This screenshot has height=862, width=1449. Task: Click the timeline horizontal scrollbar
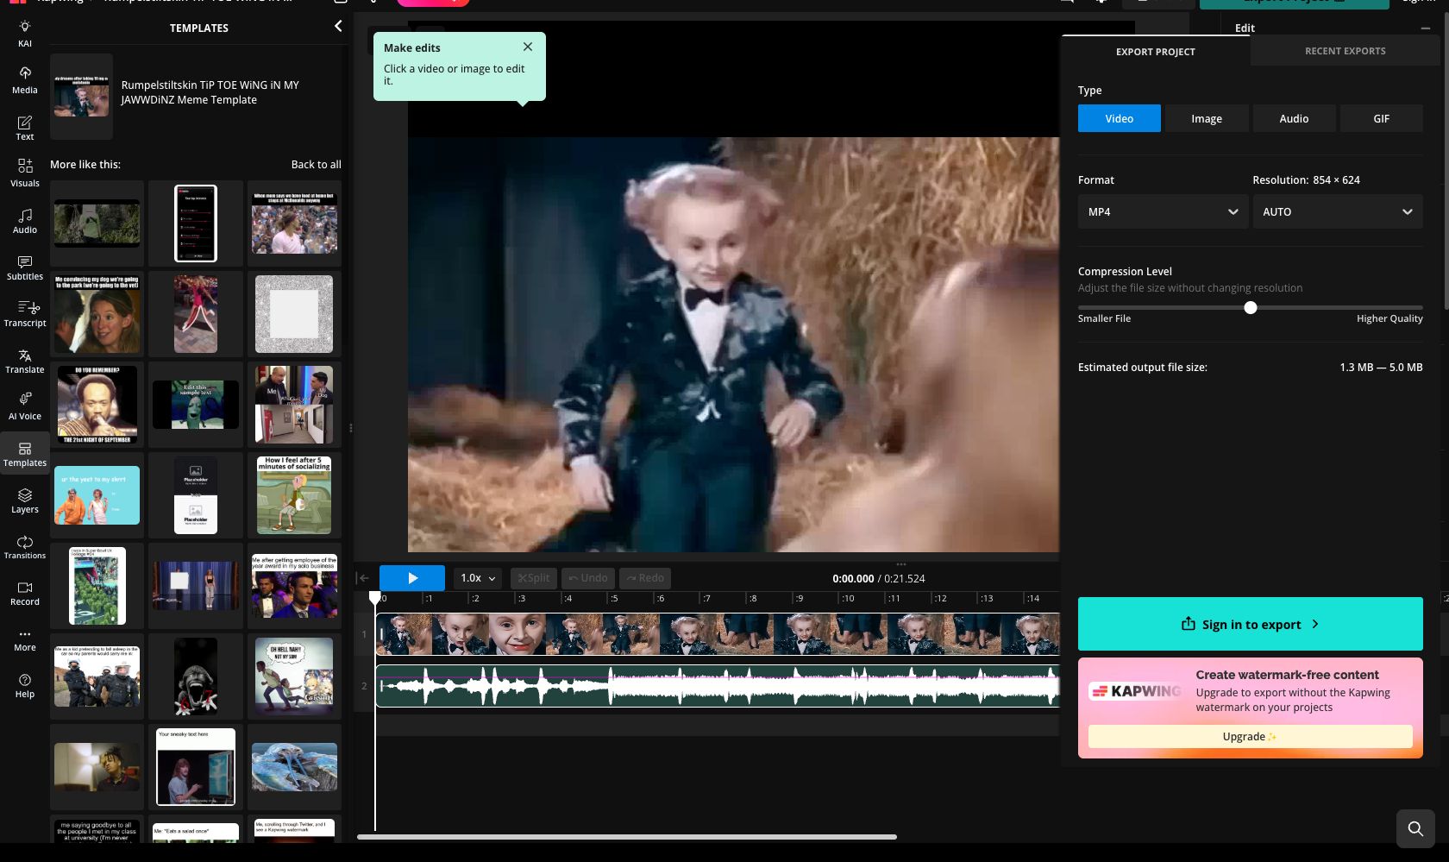pyautogui.click(x=627, y=836)
